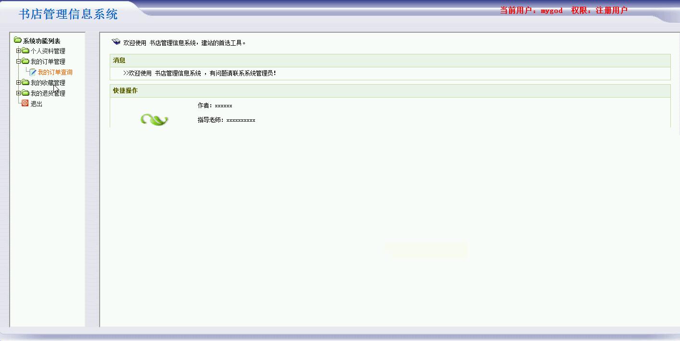The width and height of the screenshot is (680, 341).
Task: Click the 系统功能列表 root label
Action: tap(42, 41)
